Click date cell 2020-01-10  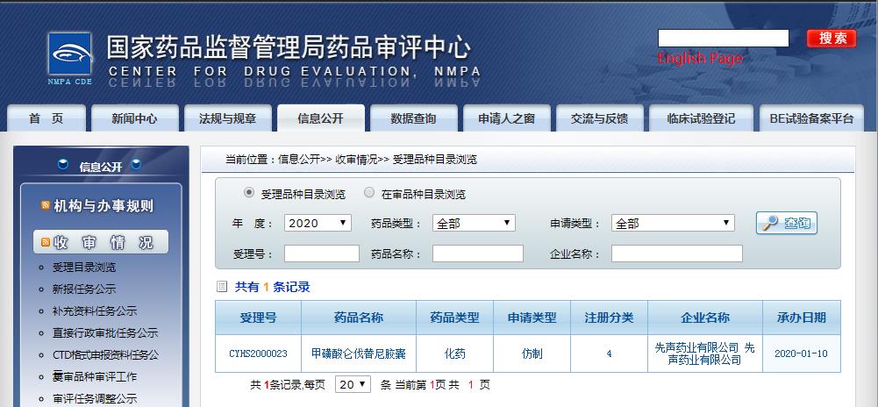coord(802,353)
